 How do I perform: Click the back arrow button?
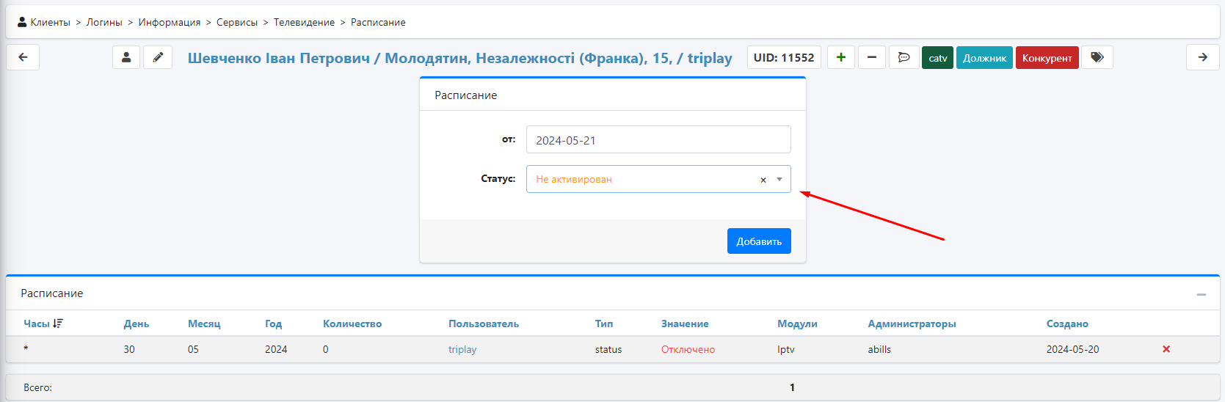[x=23, y=57]
